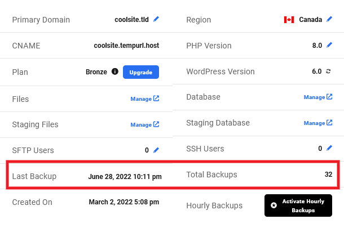Click the Region label
This screenshot has height=228, width=344.
[199, 20]
